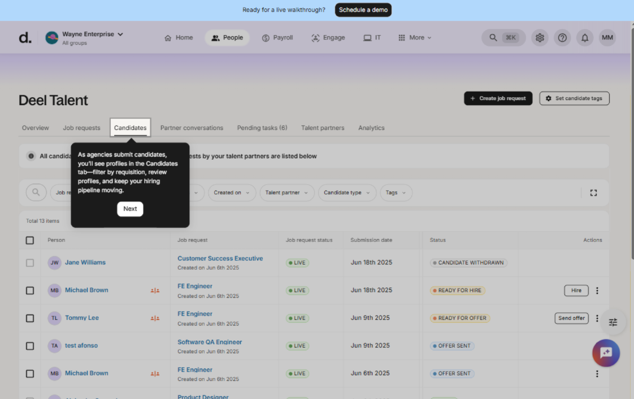Open the Candidate type filter dropdown
This screenshot has height=399, width=634.
[346, 193]
